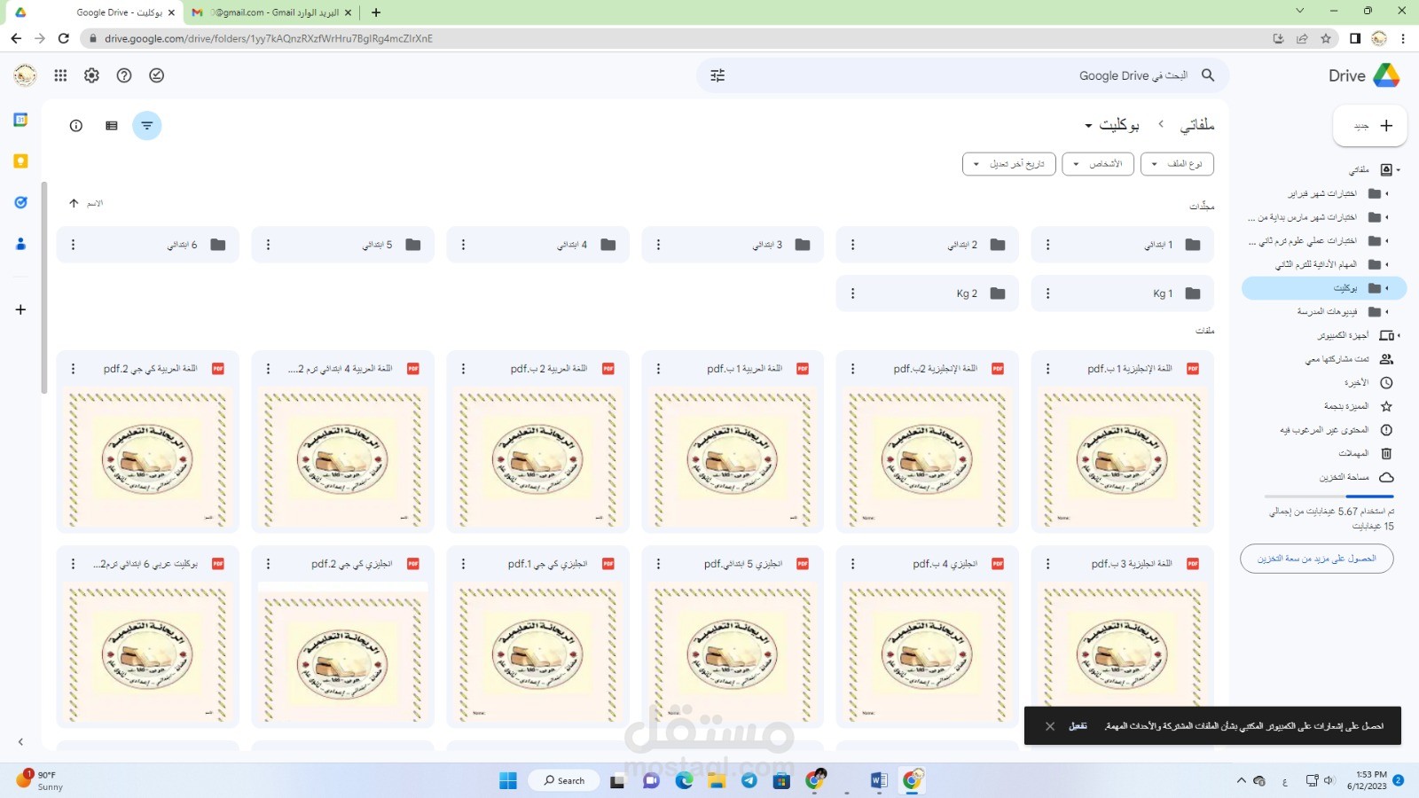Open more actions for اللغة الإنجليزية 1 ب.pdf

1048,369
